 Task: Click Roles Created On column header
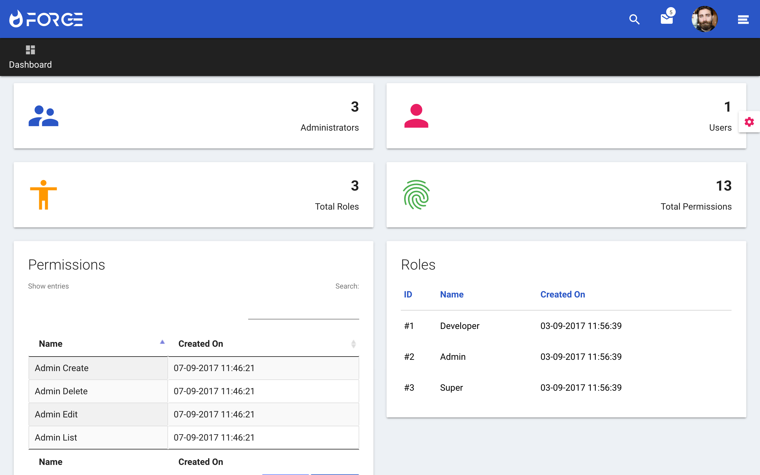(563, 294)
